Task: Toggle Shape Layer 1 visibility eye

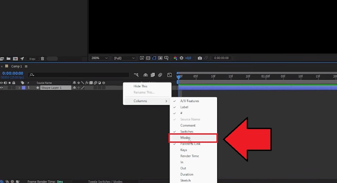Action: [2, 88]
